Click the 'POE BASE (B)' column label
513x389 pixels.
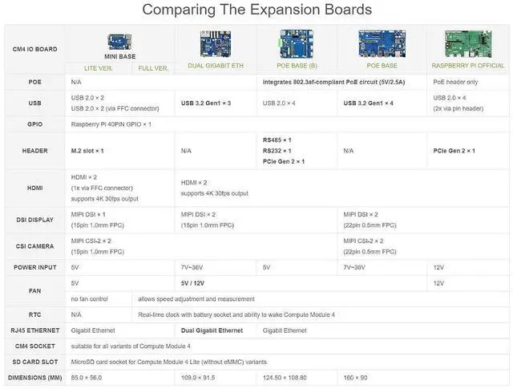coord(297,66)
